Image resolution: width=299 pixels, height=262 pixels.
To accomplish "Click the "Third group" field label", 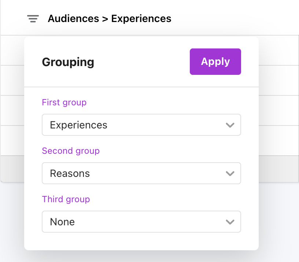I will click(x=66, y=199).
